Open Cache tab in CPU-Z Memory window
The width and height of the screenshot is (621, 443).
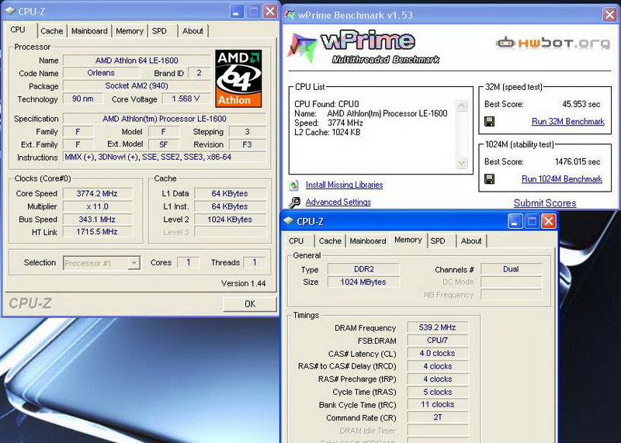[x=330, y=241]
